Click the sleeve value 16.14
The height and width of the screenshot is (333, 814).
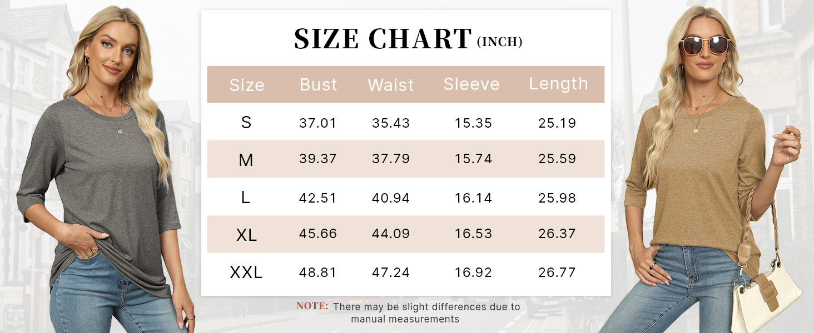point(473,198)
